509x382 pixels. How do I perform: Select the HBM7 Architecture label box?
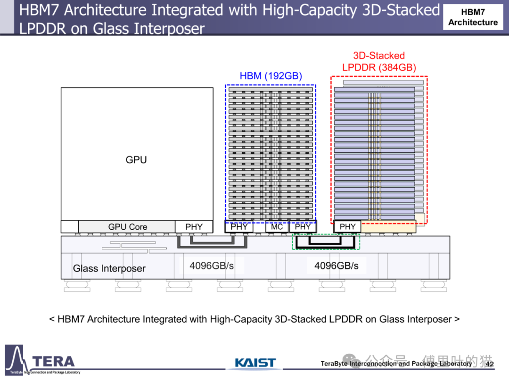(473, 17)
